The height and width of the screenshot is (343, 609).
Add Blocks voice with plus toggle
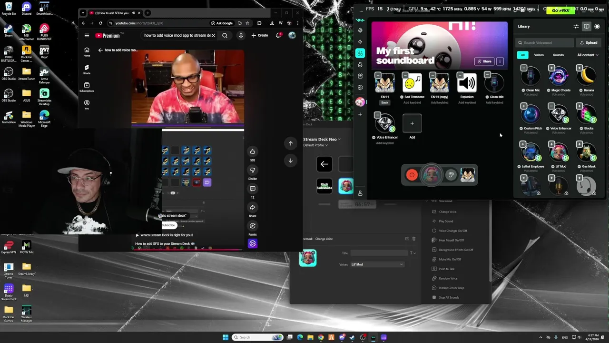coord(580,106)
